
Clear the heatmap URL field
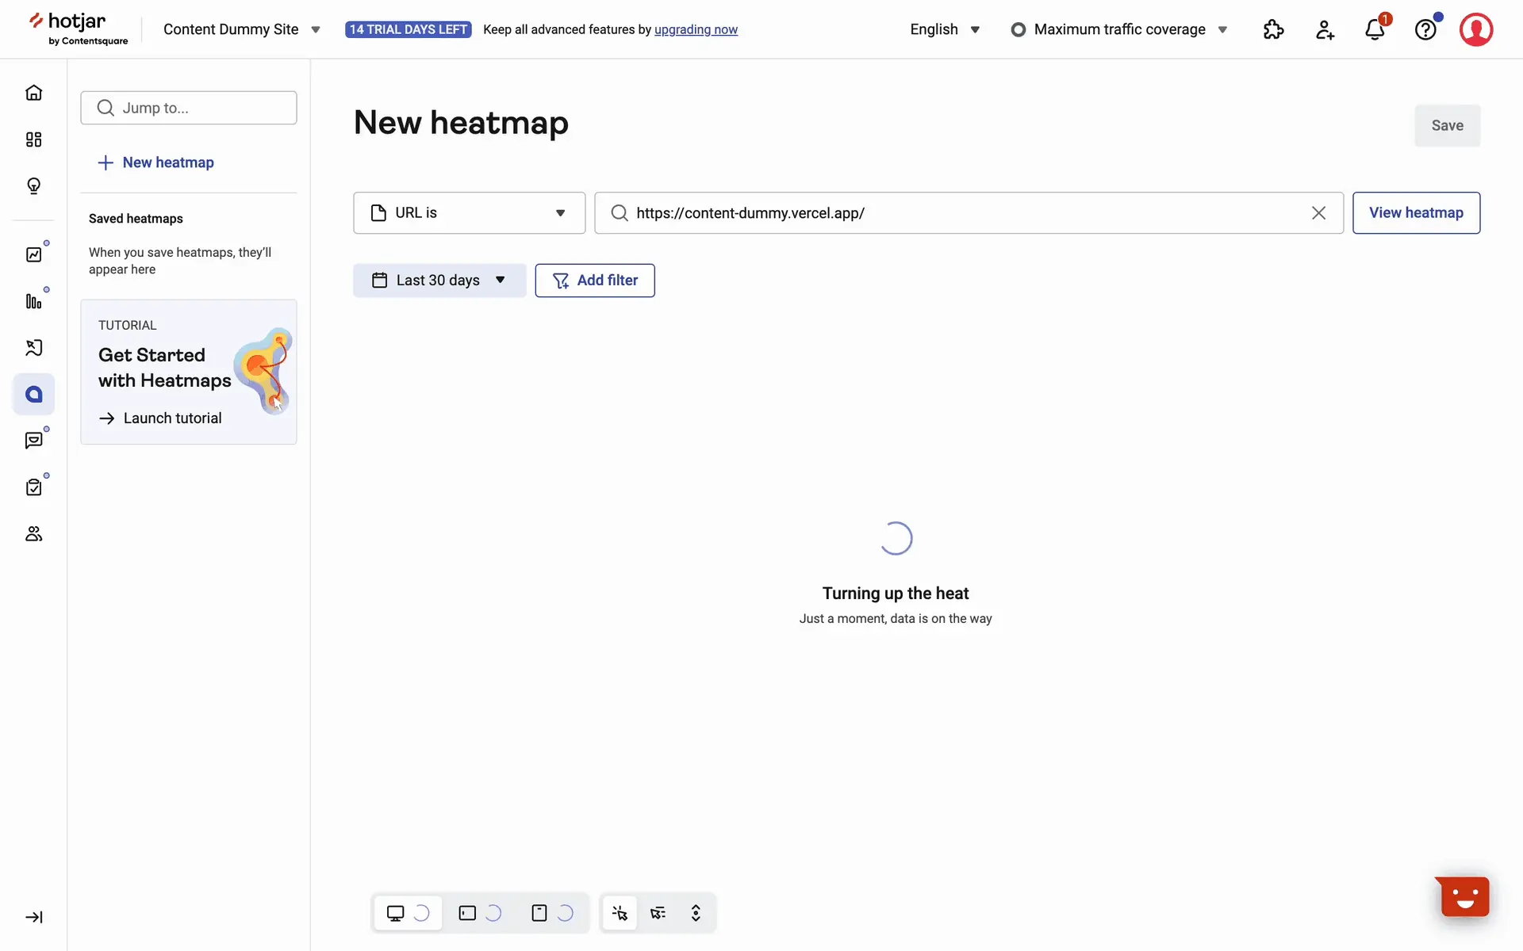(1318, 212)
